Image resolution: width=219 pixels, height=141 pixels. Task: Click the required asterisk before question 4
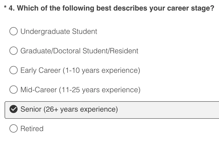[x=5, y=7]
